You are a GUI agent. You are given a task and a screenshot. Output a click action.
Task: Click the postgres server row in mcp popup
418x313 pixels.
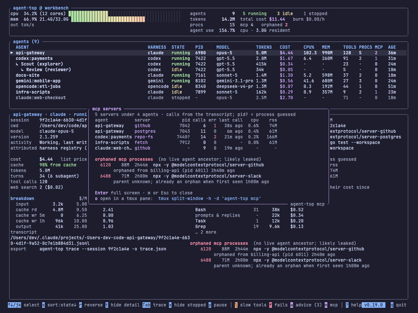pos(186,131)
